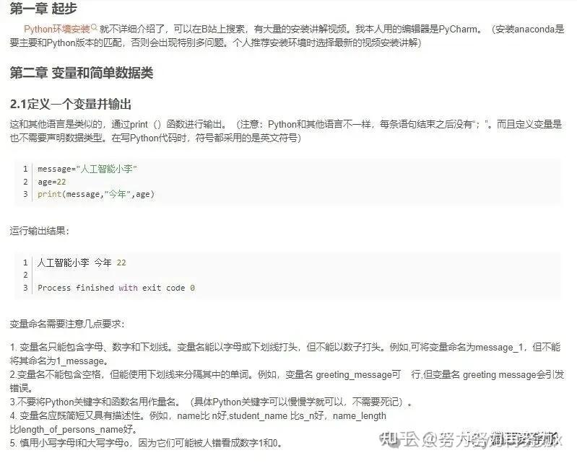The width and height of the screenshot is (577, 463).
Task: Click rule 4 mentioning student_name
Action: click(x=198, y=423)
